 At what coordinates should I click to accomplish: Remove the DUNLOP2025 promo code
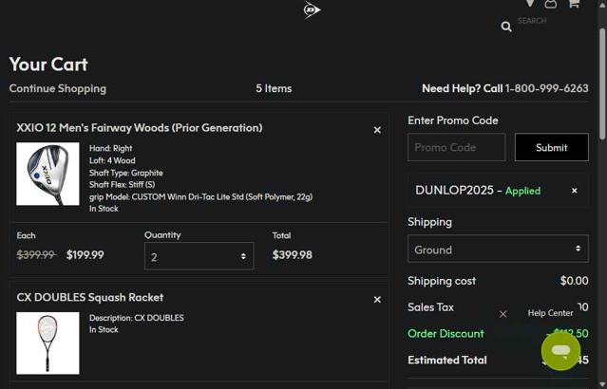click(575, 191)
